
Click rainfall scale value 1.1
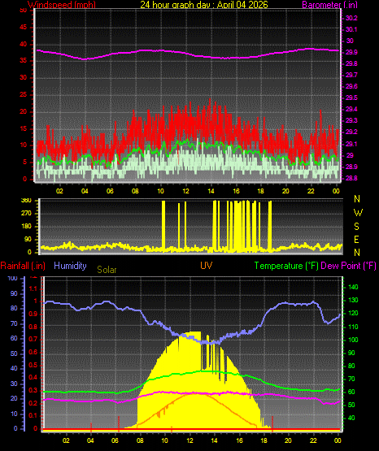(33, 288)
